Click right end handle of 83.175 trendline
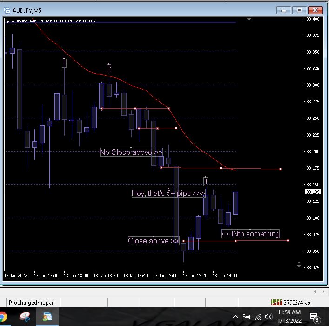 point(280,169)
